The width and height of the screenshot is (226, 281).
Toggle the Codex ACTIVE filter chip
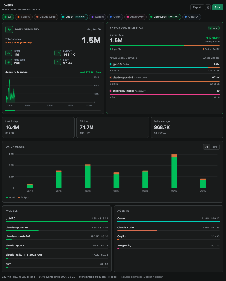(74, 17)
